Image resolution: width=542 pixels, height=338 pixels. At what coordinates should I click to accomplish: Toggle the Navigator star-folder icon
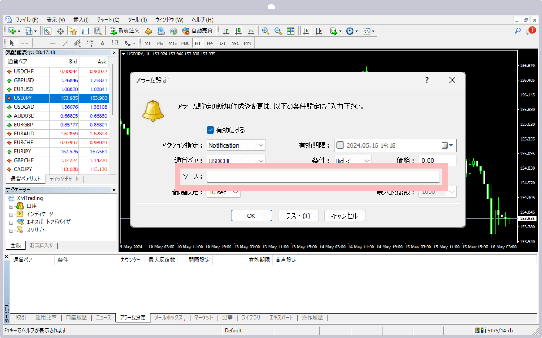[x=73, y=31]
